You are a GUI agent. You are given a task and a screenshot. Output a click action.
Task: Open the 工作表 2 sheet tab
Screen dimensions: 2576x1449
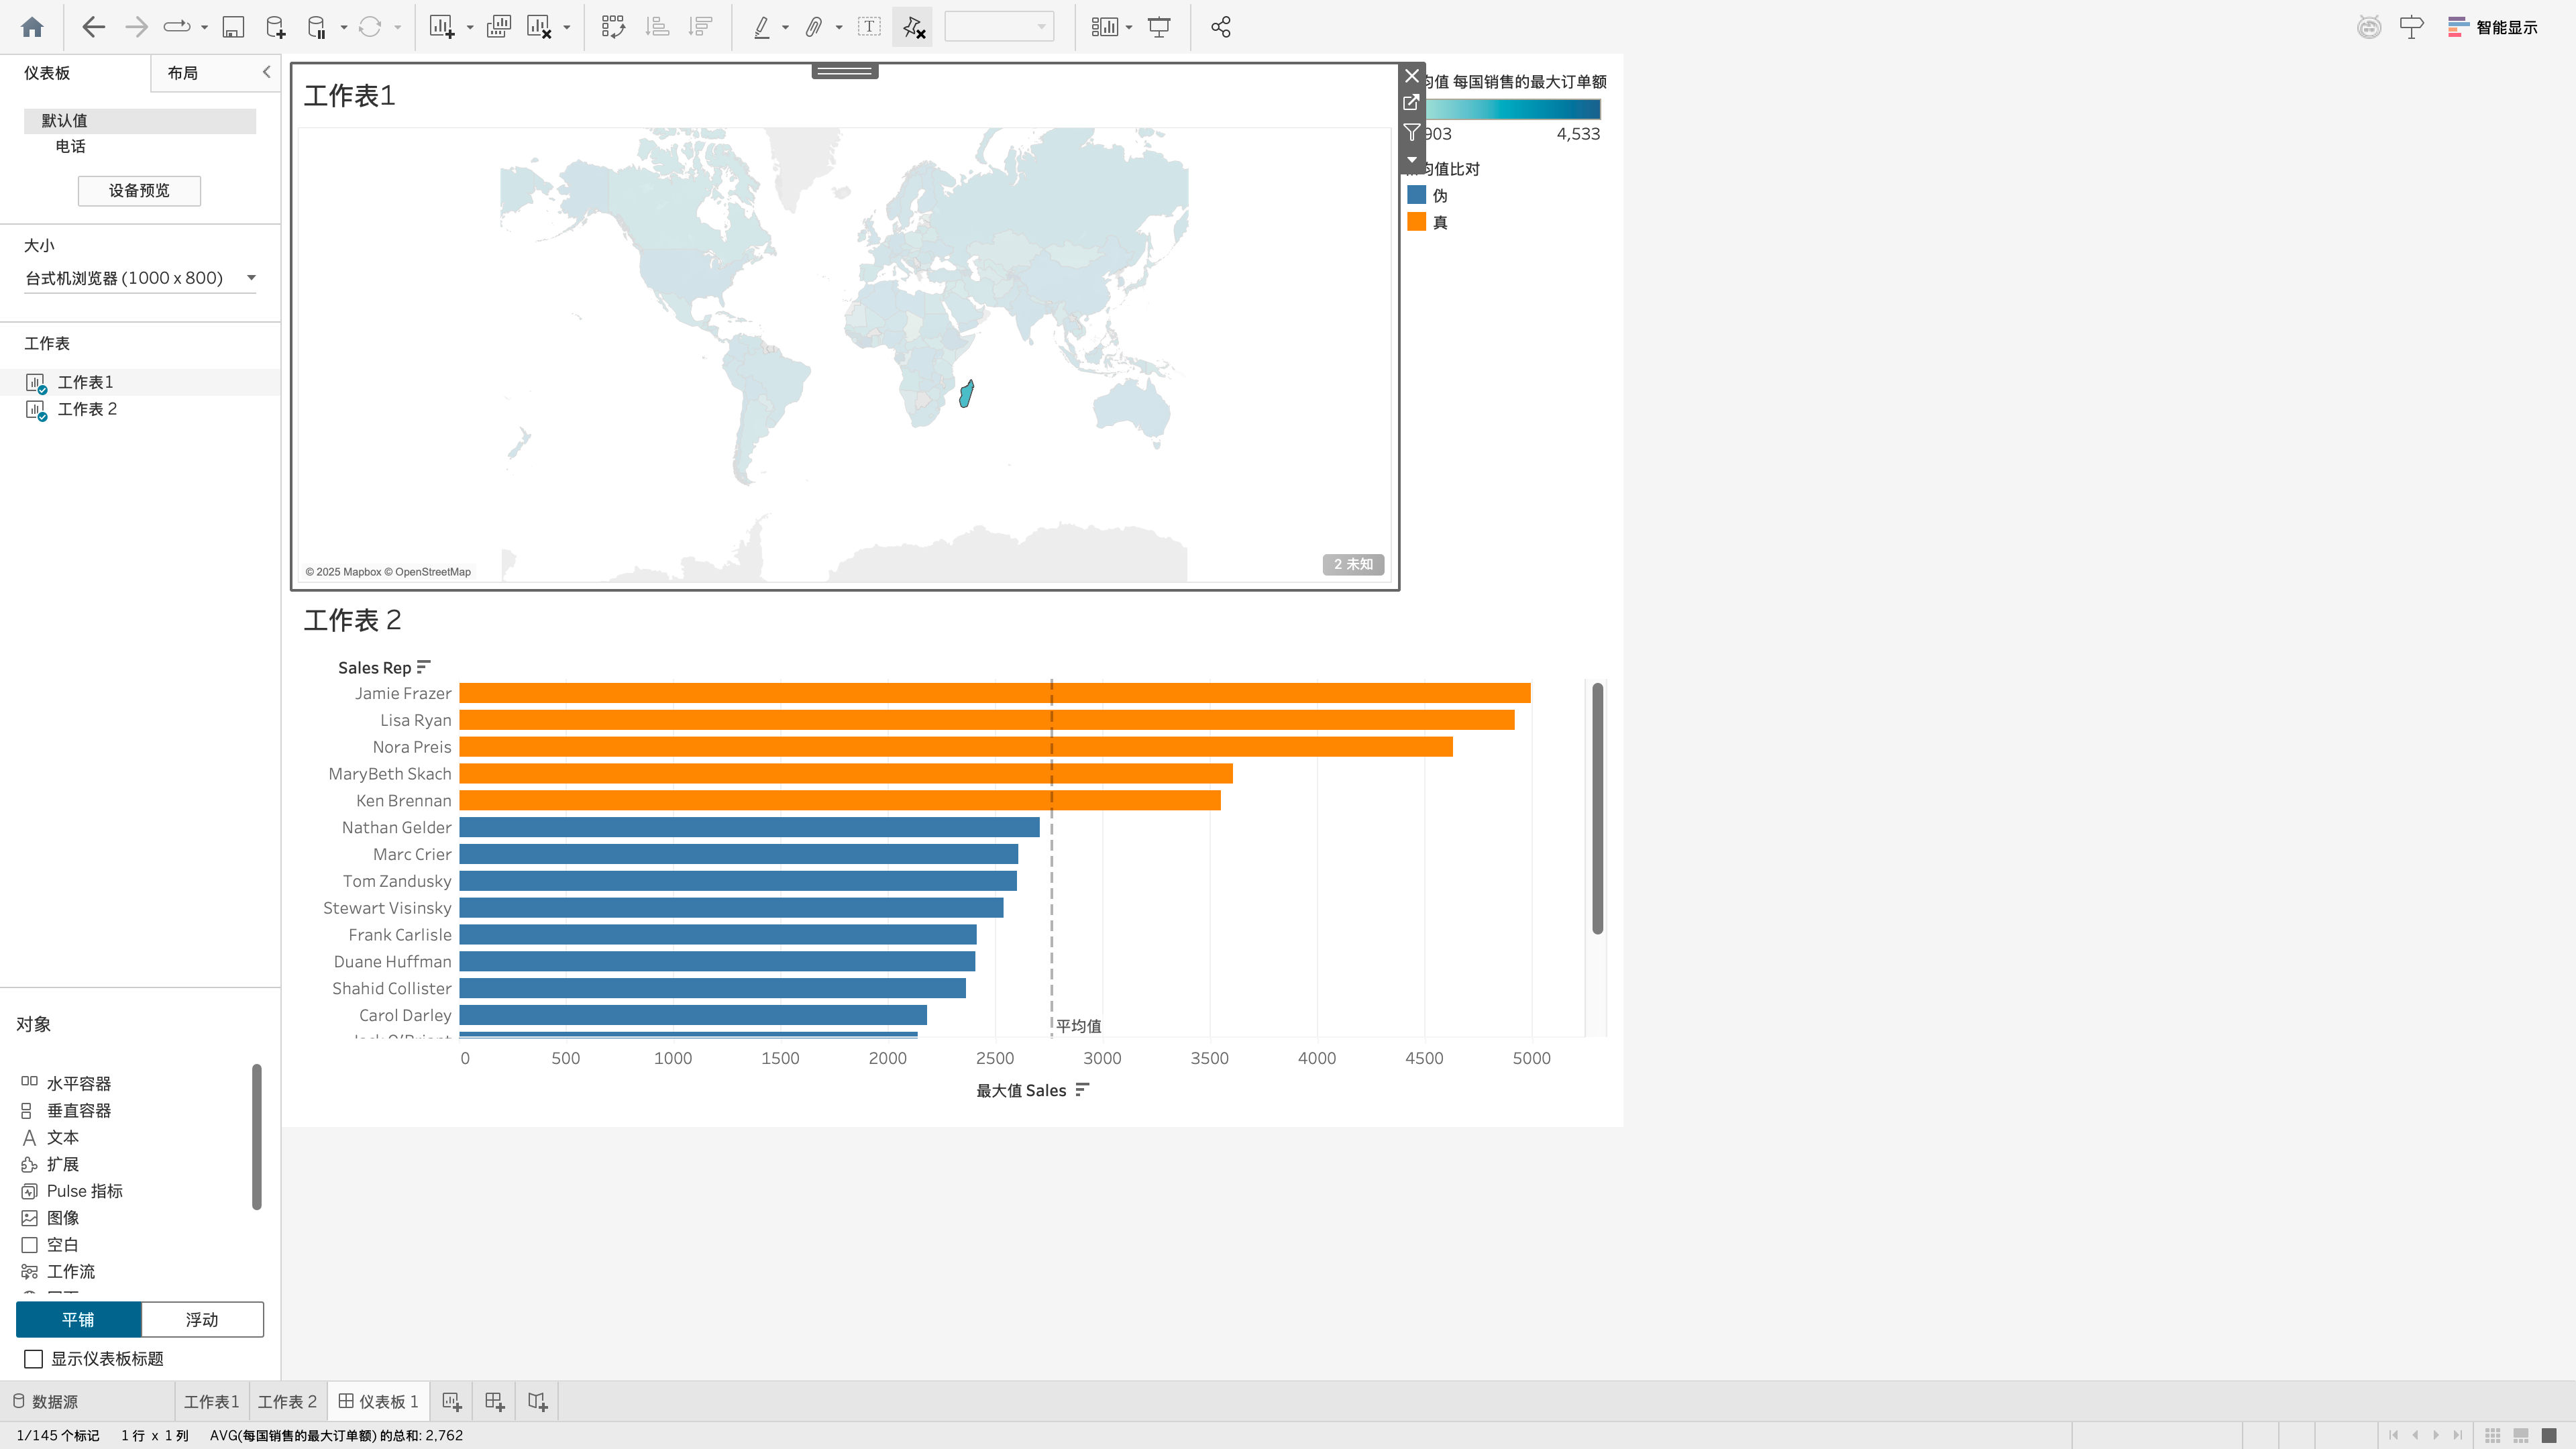coord(287,1401)
